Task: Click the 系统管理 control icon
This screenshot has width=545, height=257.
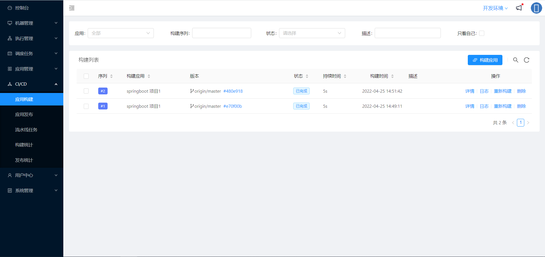Action: click(x=10, y=190)
